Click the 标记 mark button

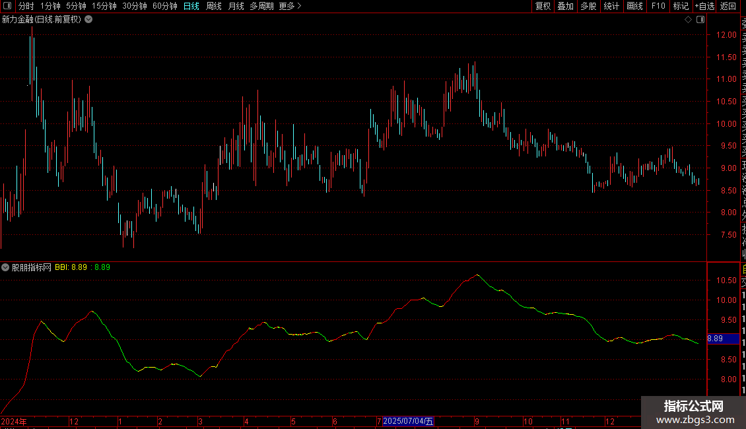681,6
